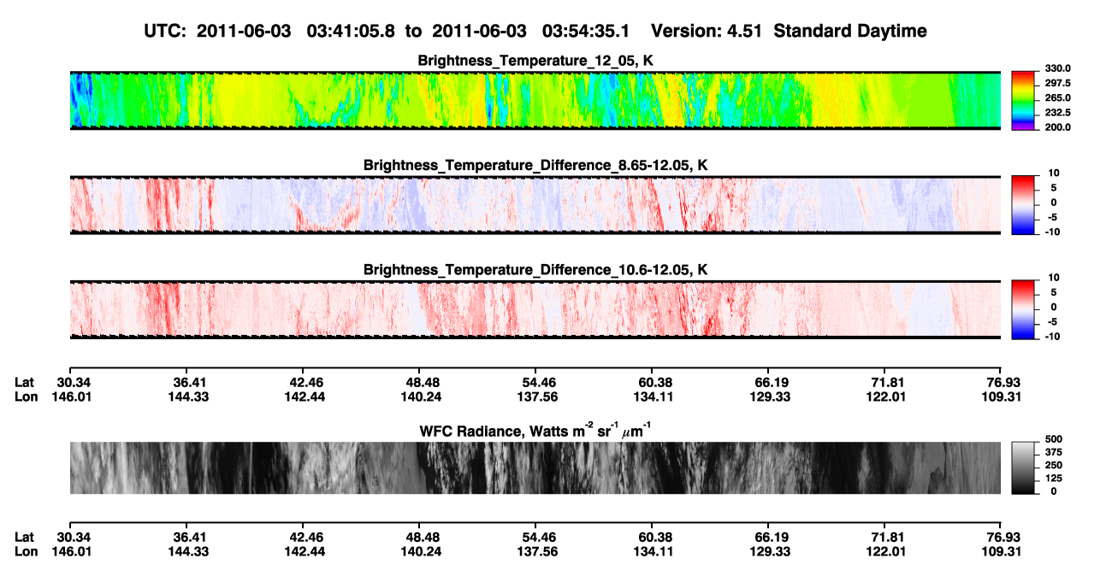The width and height of the screenshot is (1112, 570).
Task: Click the Brightness_Temperature_Difference_10.6-12.05 title
Action: coord(535,269)
